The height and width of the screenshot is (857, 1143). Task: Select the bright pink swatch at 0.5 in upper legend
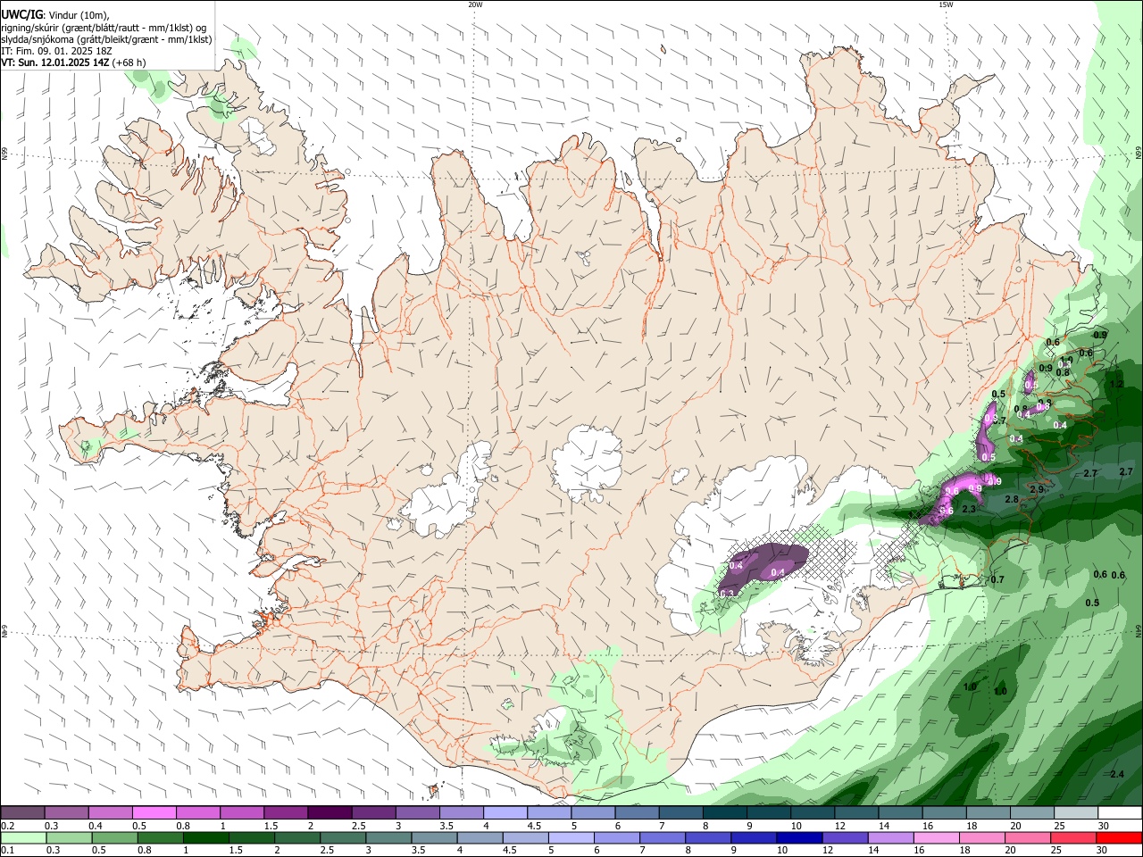coord(154,813)
